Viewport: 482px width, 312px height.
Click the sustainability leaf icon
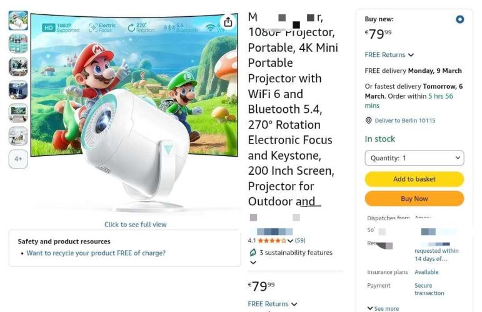(253, 253)
